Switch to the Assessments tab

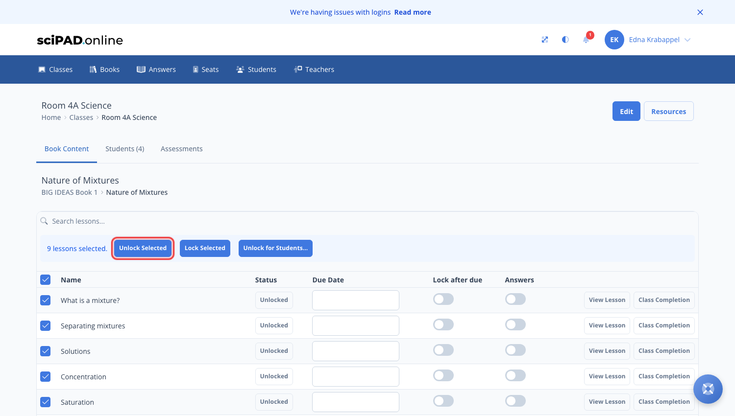(x=182, y=149)
